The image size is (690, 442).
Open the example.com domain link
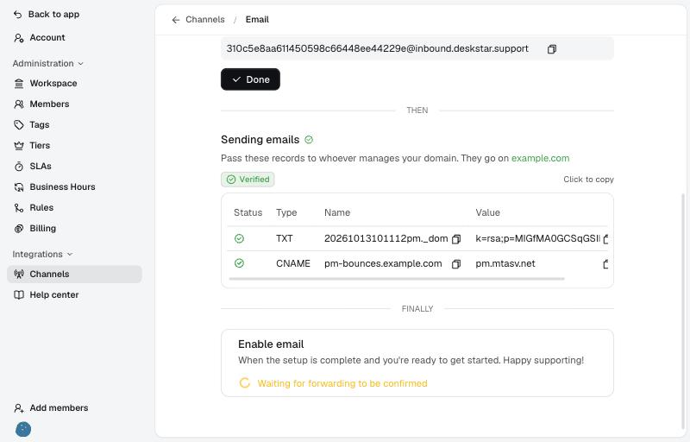[x=540, y=159]
